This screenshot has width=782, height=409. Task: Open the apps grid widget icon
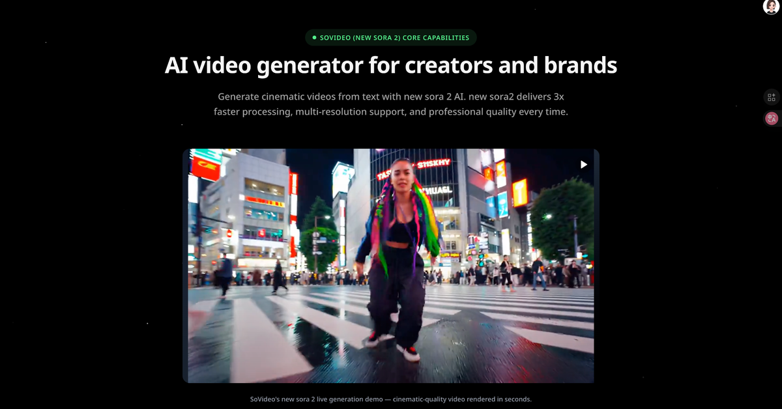pos(772,97)
